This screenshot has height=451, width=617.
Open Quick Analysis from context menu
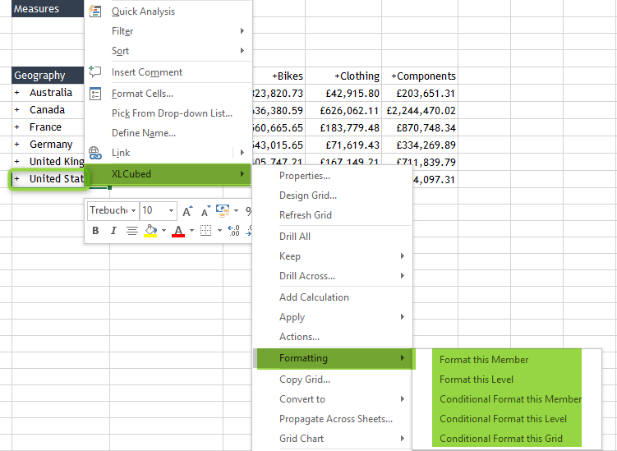point(143,12)
